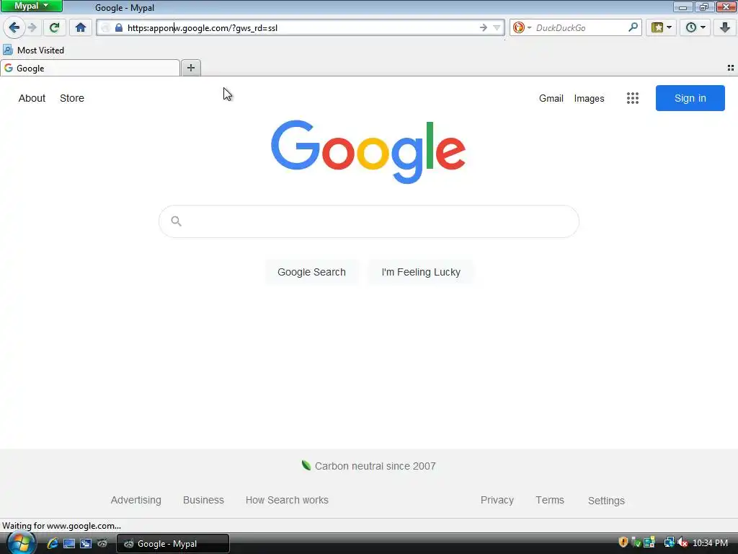The image size is (738, 554).
Task: Click inside the URL address field
Action: pyautogui.click(x=301, y=28)
